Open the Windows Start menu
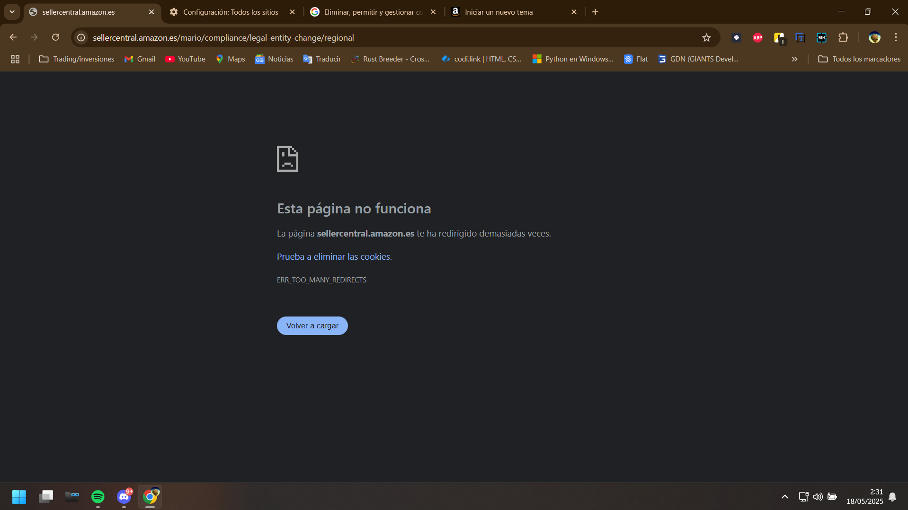 (19, 497)
